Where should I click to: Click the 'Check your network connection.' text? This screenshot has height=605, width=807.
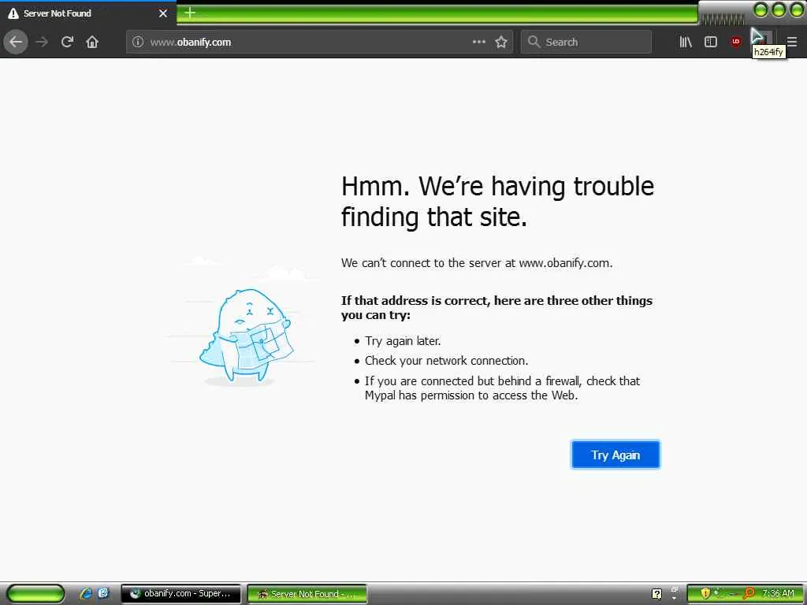(446, 361)
